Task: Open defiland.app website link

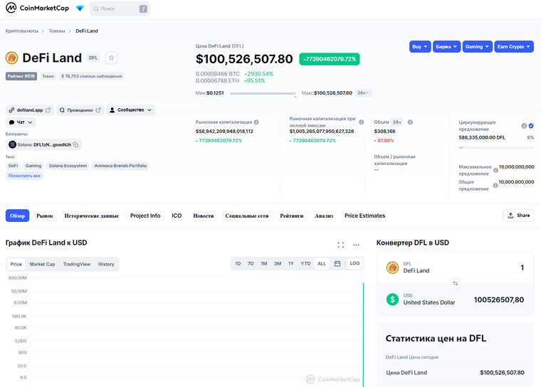Action: pyautogui.click(x=30, y=110)
